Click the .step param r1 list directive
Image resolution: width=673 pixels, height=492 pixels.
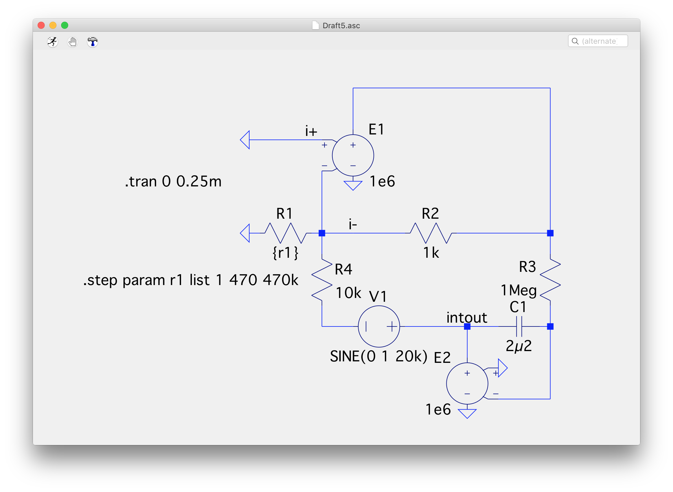[x=191, y=280]
